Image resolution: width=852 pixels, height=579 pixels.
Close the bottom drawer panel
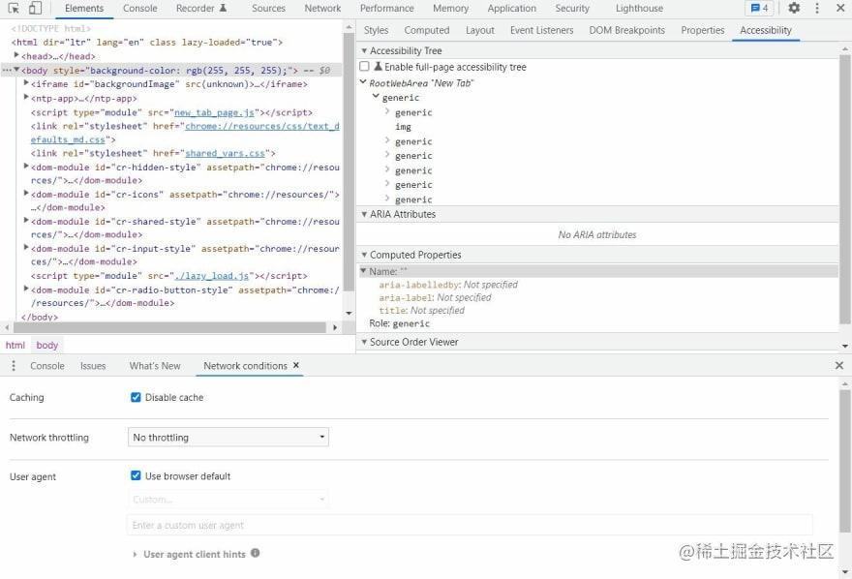(x=839, y=366)
